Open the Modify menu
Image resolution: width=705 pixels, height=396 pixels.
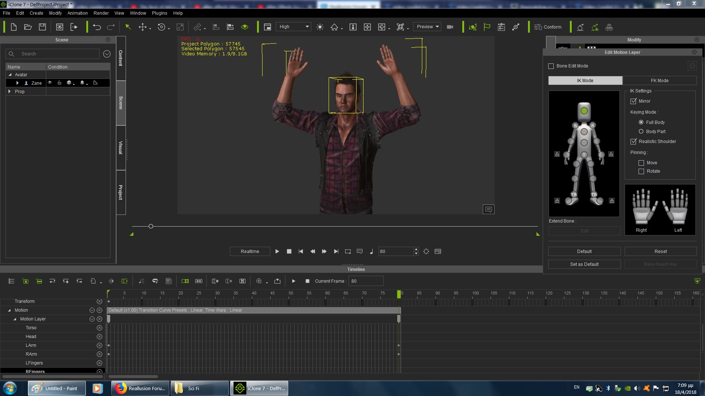pos(55,13)
